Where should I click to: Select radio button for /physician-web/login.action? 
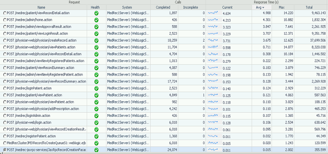pos(5,123)
